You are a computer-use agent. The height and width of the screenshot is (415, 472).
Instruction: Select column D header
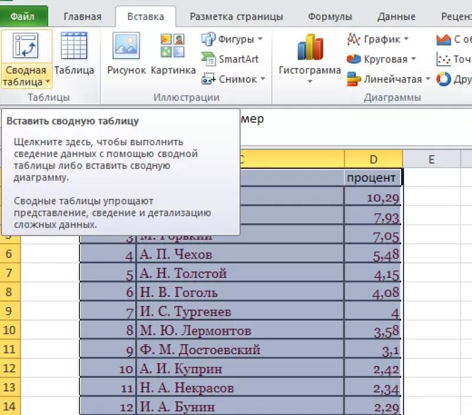[x=373, y=159]
